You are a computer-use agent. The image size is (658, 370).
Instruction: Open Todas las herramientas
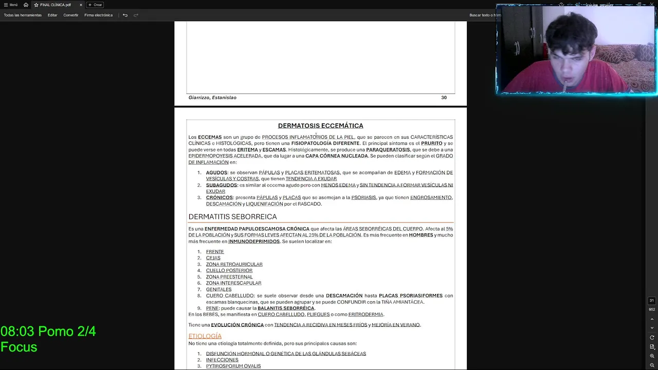pos(23,15)
